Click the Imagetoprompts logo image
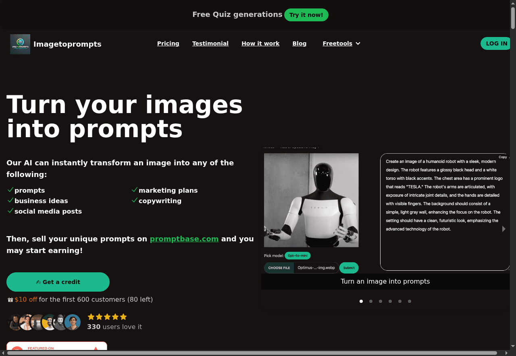 [20, 44]
